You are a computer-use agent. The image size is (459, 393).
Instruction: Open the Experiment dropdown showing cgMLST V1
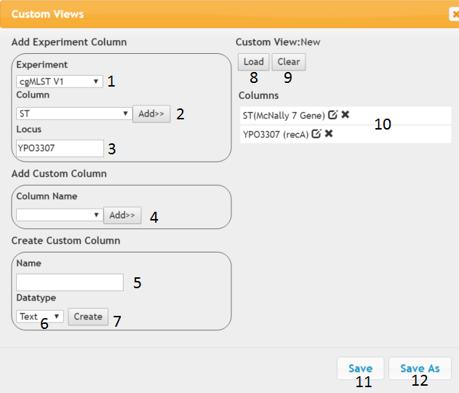pyautogui.click(x=60, y=82)
